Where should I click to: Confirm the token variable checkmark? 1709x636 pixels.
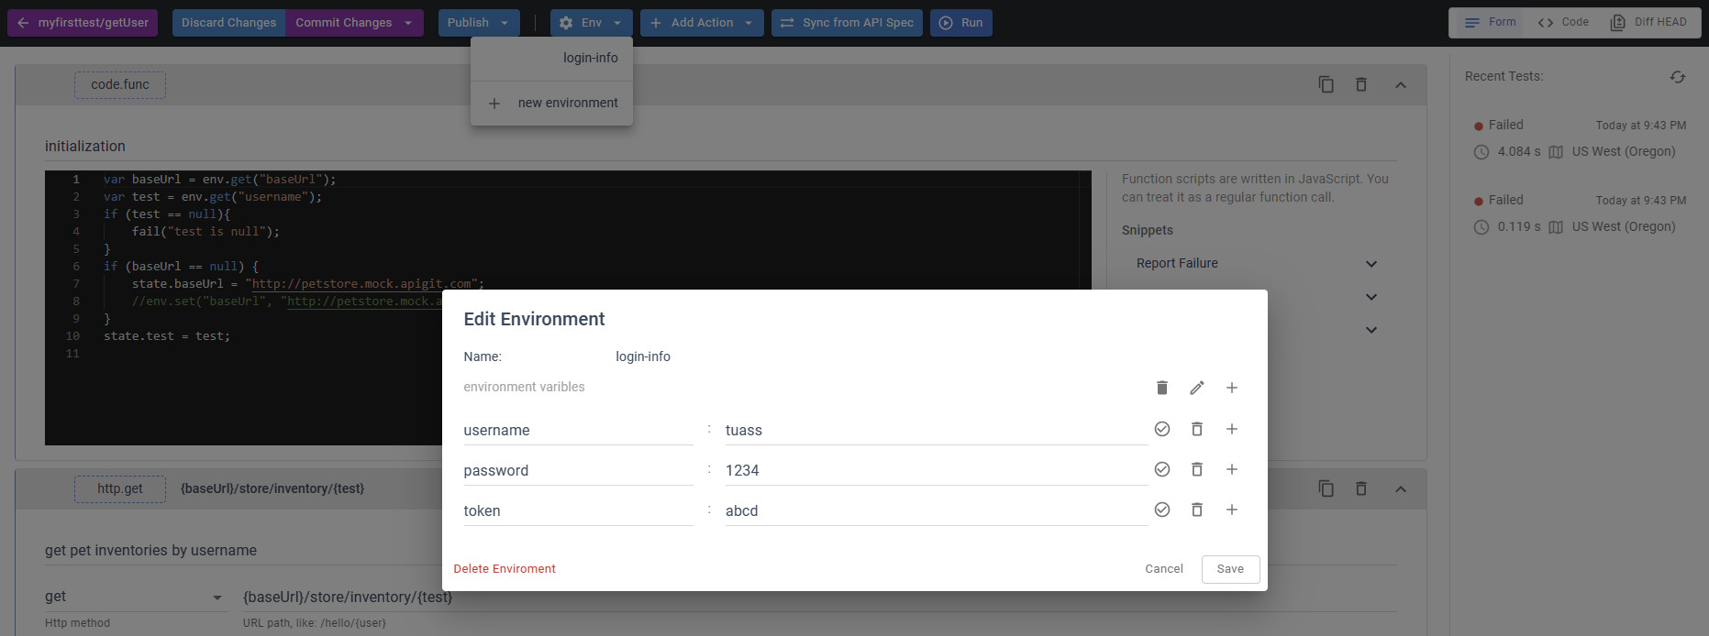(1162, 510)
